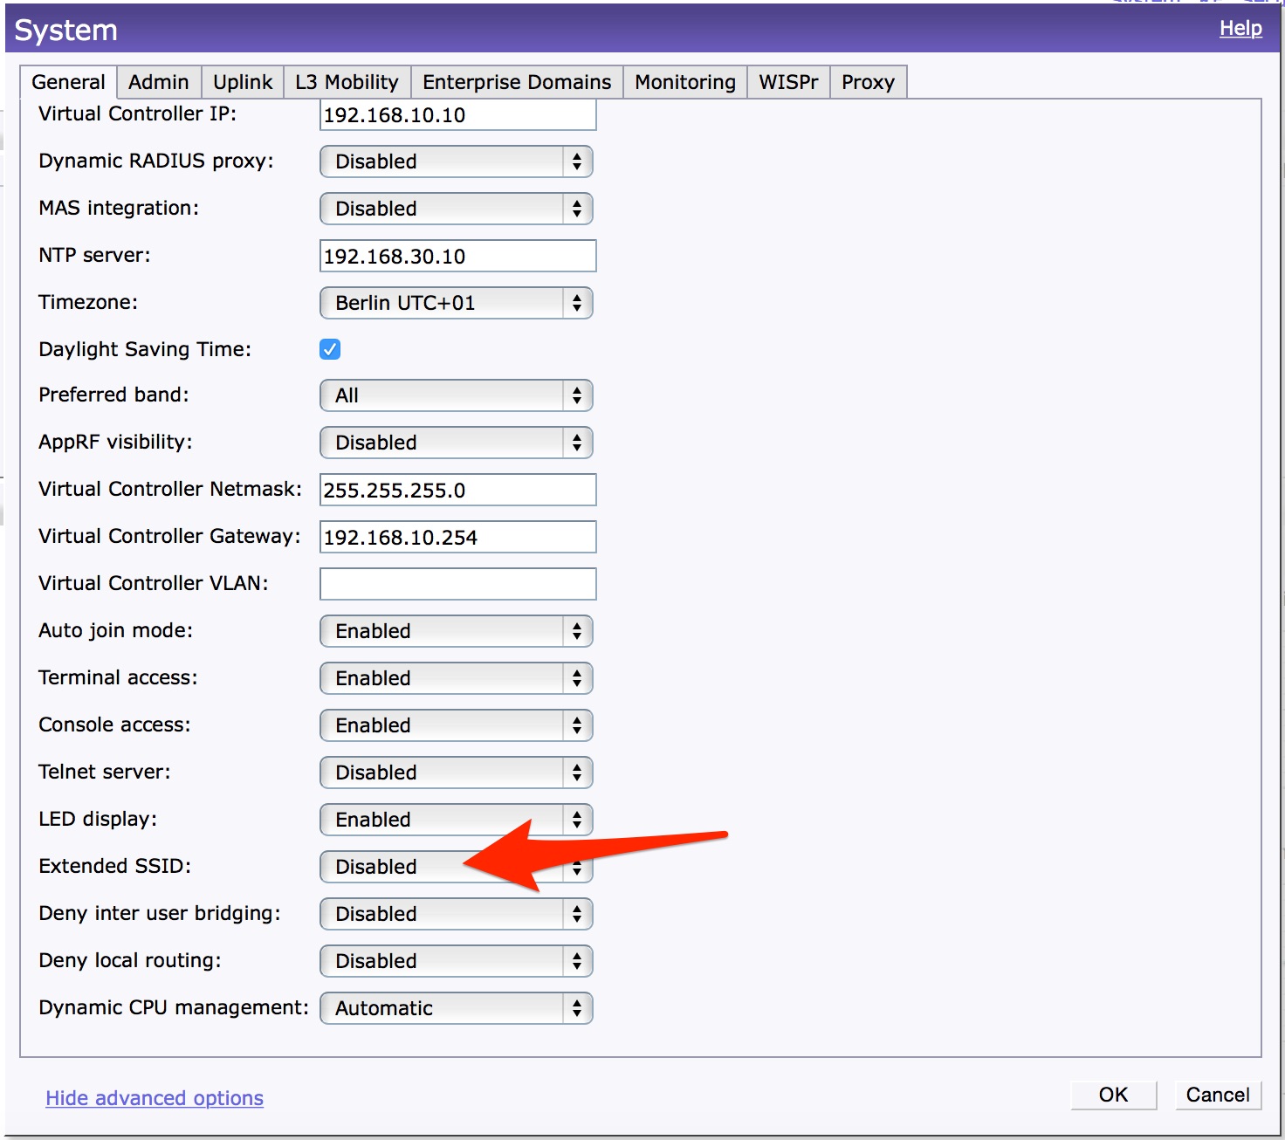Viewport: 1285px width, 1140px height.
Task: Click the Cancel button
Action: tap(1217, 1094)
